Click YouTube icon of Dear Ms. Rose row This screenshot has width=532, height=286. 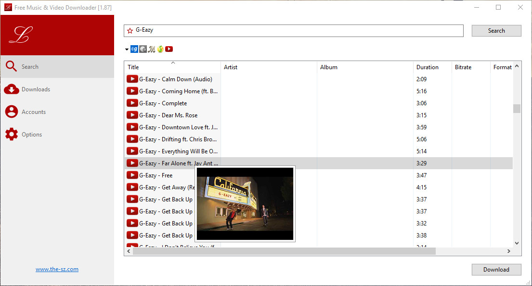coord(132,115)
